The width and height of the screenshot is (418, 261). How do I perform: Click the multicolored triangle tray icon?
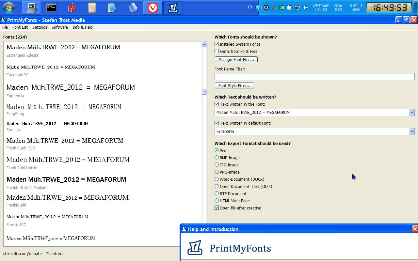[x=274, y=8]
